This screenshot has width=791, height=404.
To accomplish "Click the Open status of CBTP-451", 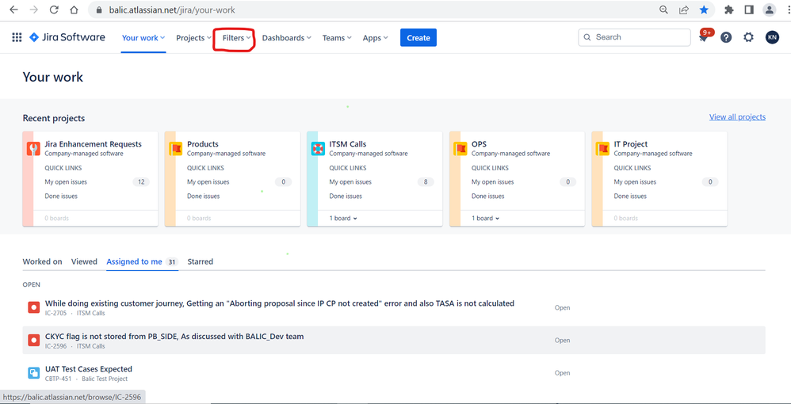I will [563, 373].
